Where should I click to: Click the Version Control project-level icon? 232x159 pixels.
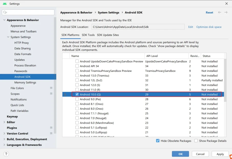51,133
